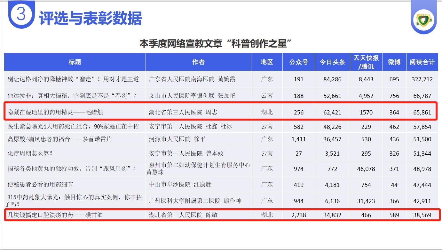Click 今日头条 value 34,832
Image resolution: width=442 pixels, height=250 pixels.
[x=332, y=215]
